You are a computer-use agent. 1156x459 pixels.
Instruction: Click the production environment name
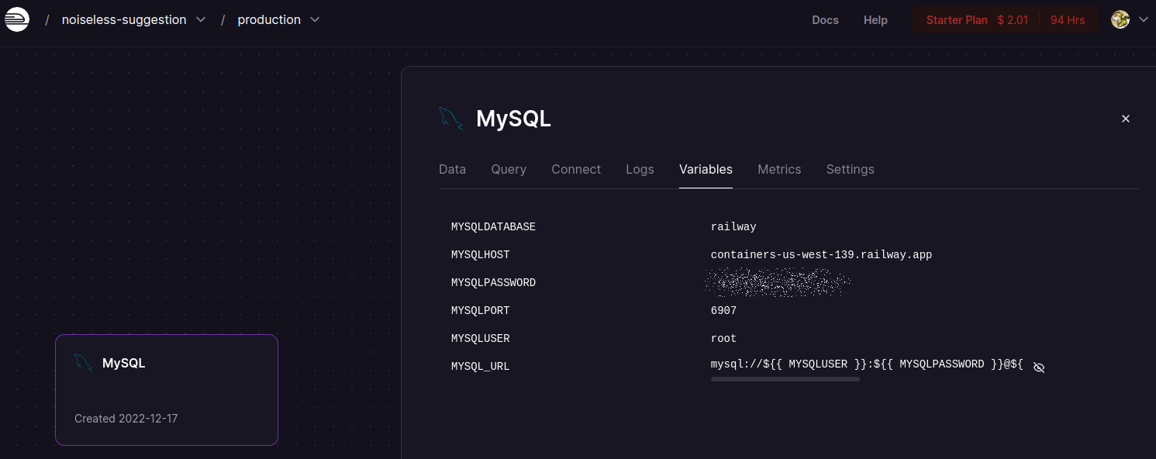pyautogui.click(x=269, y=20)
